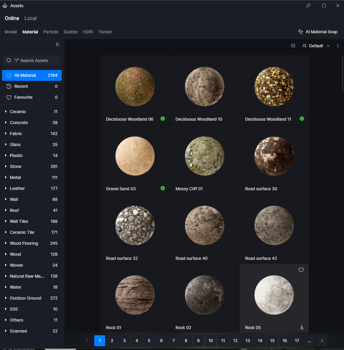Select the Woven category
Screen dimensions: 344x350
[x=32, y=265]
